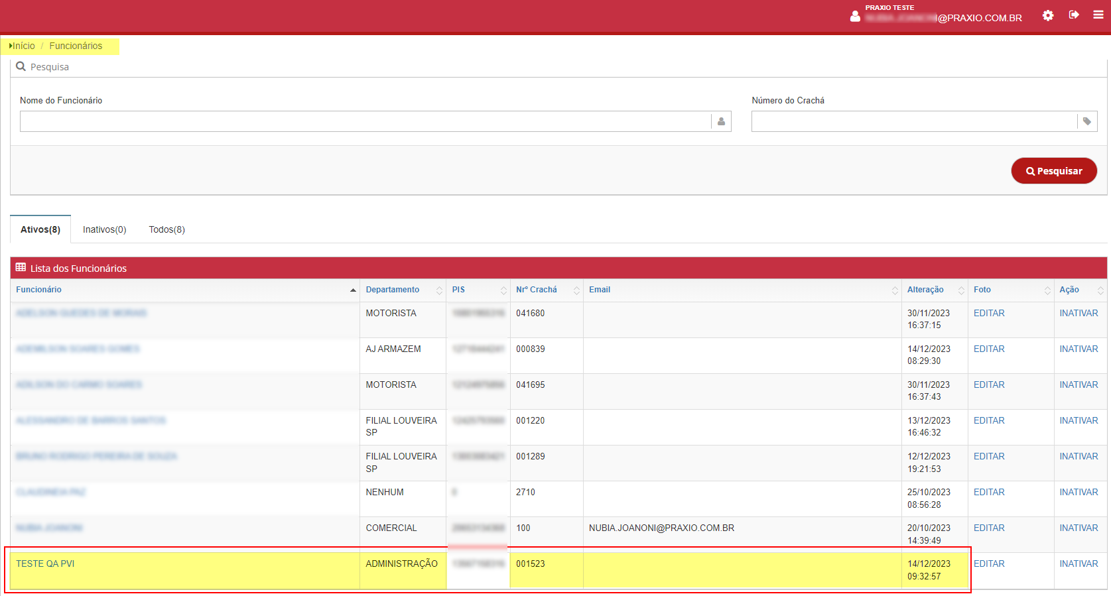The image size is (1111, 596).
Task: Click INATIVAR for COMERCIAL row
Action: click(x=1078, y=528)
